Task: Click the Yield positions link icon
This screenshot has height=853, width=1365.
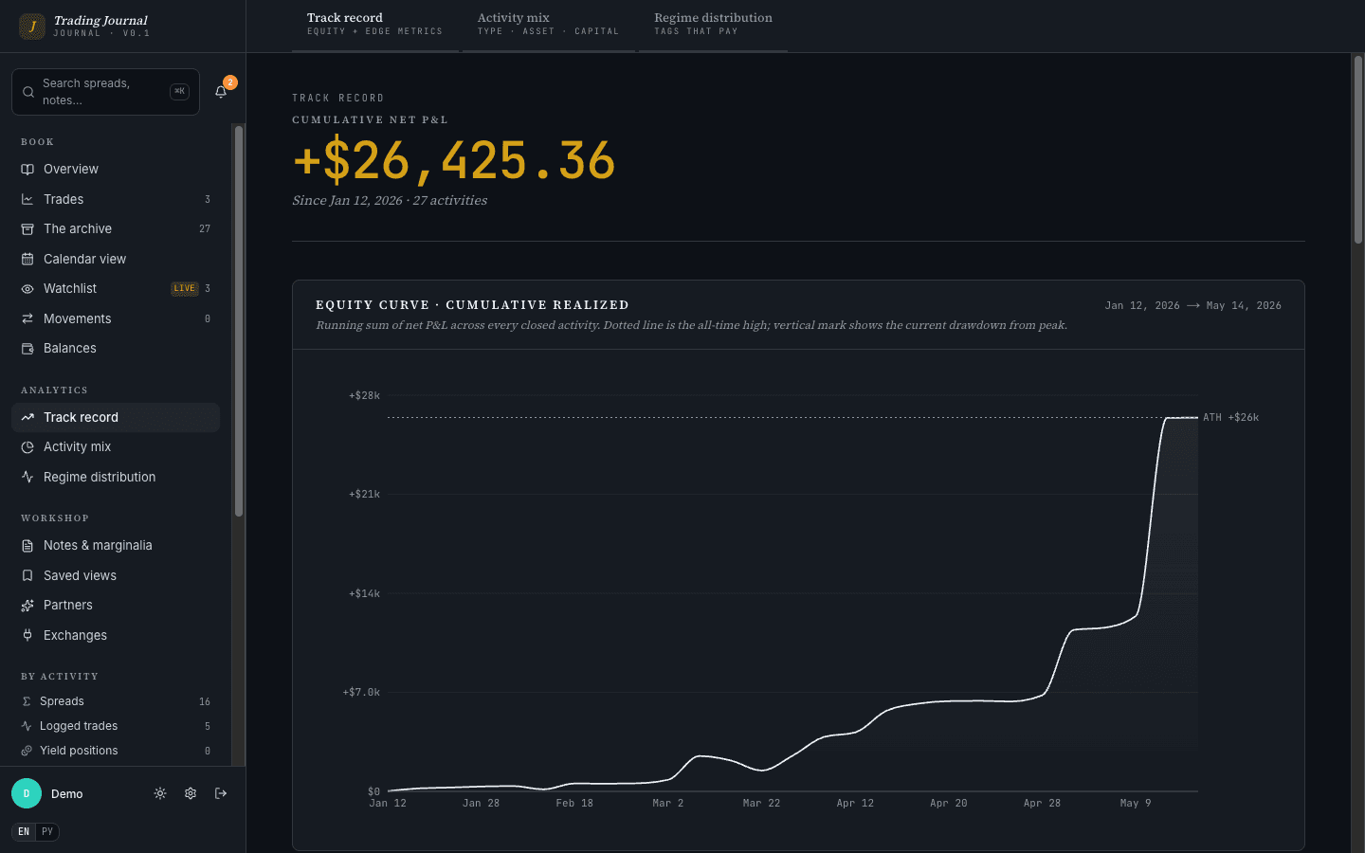Action: pyautogui.click(x=27, y=751)
